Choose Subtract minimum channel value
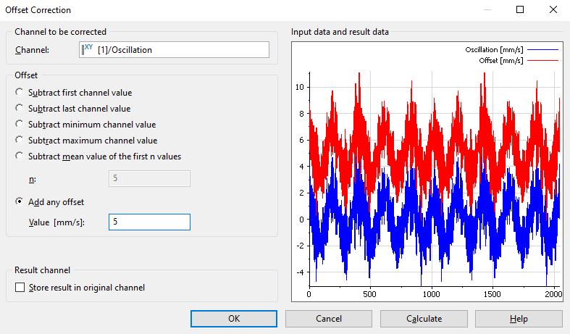The width and height of the screenshot is (570, 334). point(20,125)
